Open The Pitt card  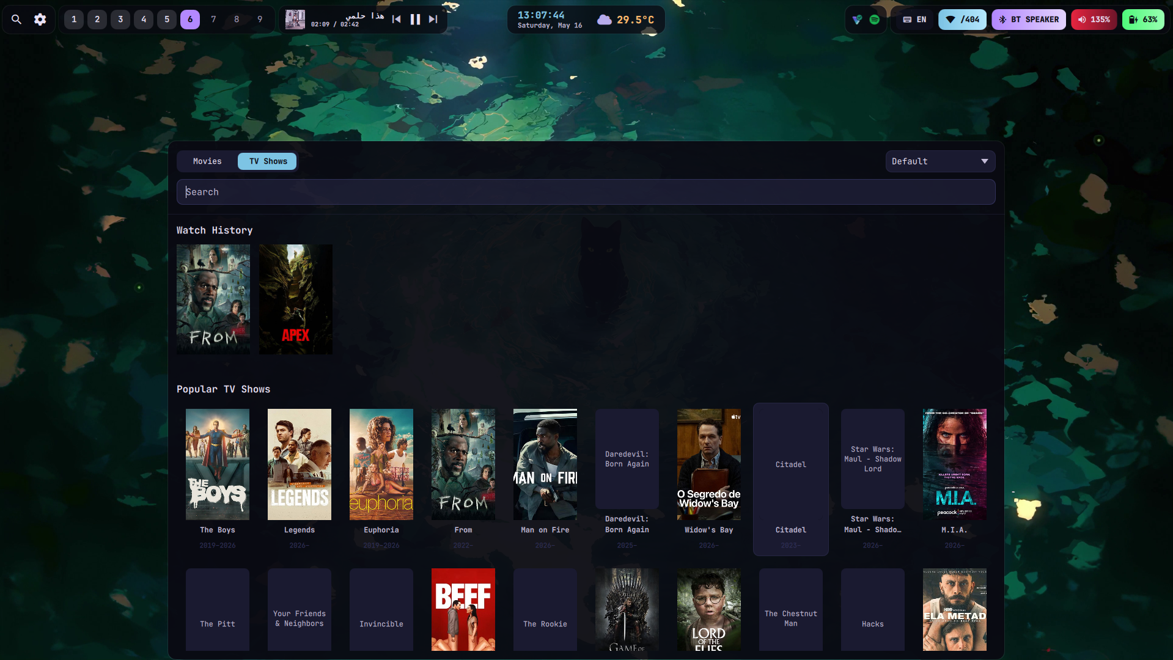point(218,610)
